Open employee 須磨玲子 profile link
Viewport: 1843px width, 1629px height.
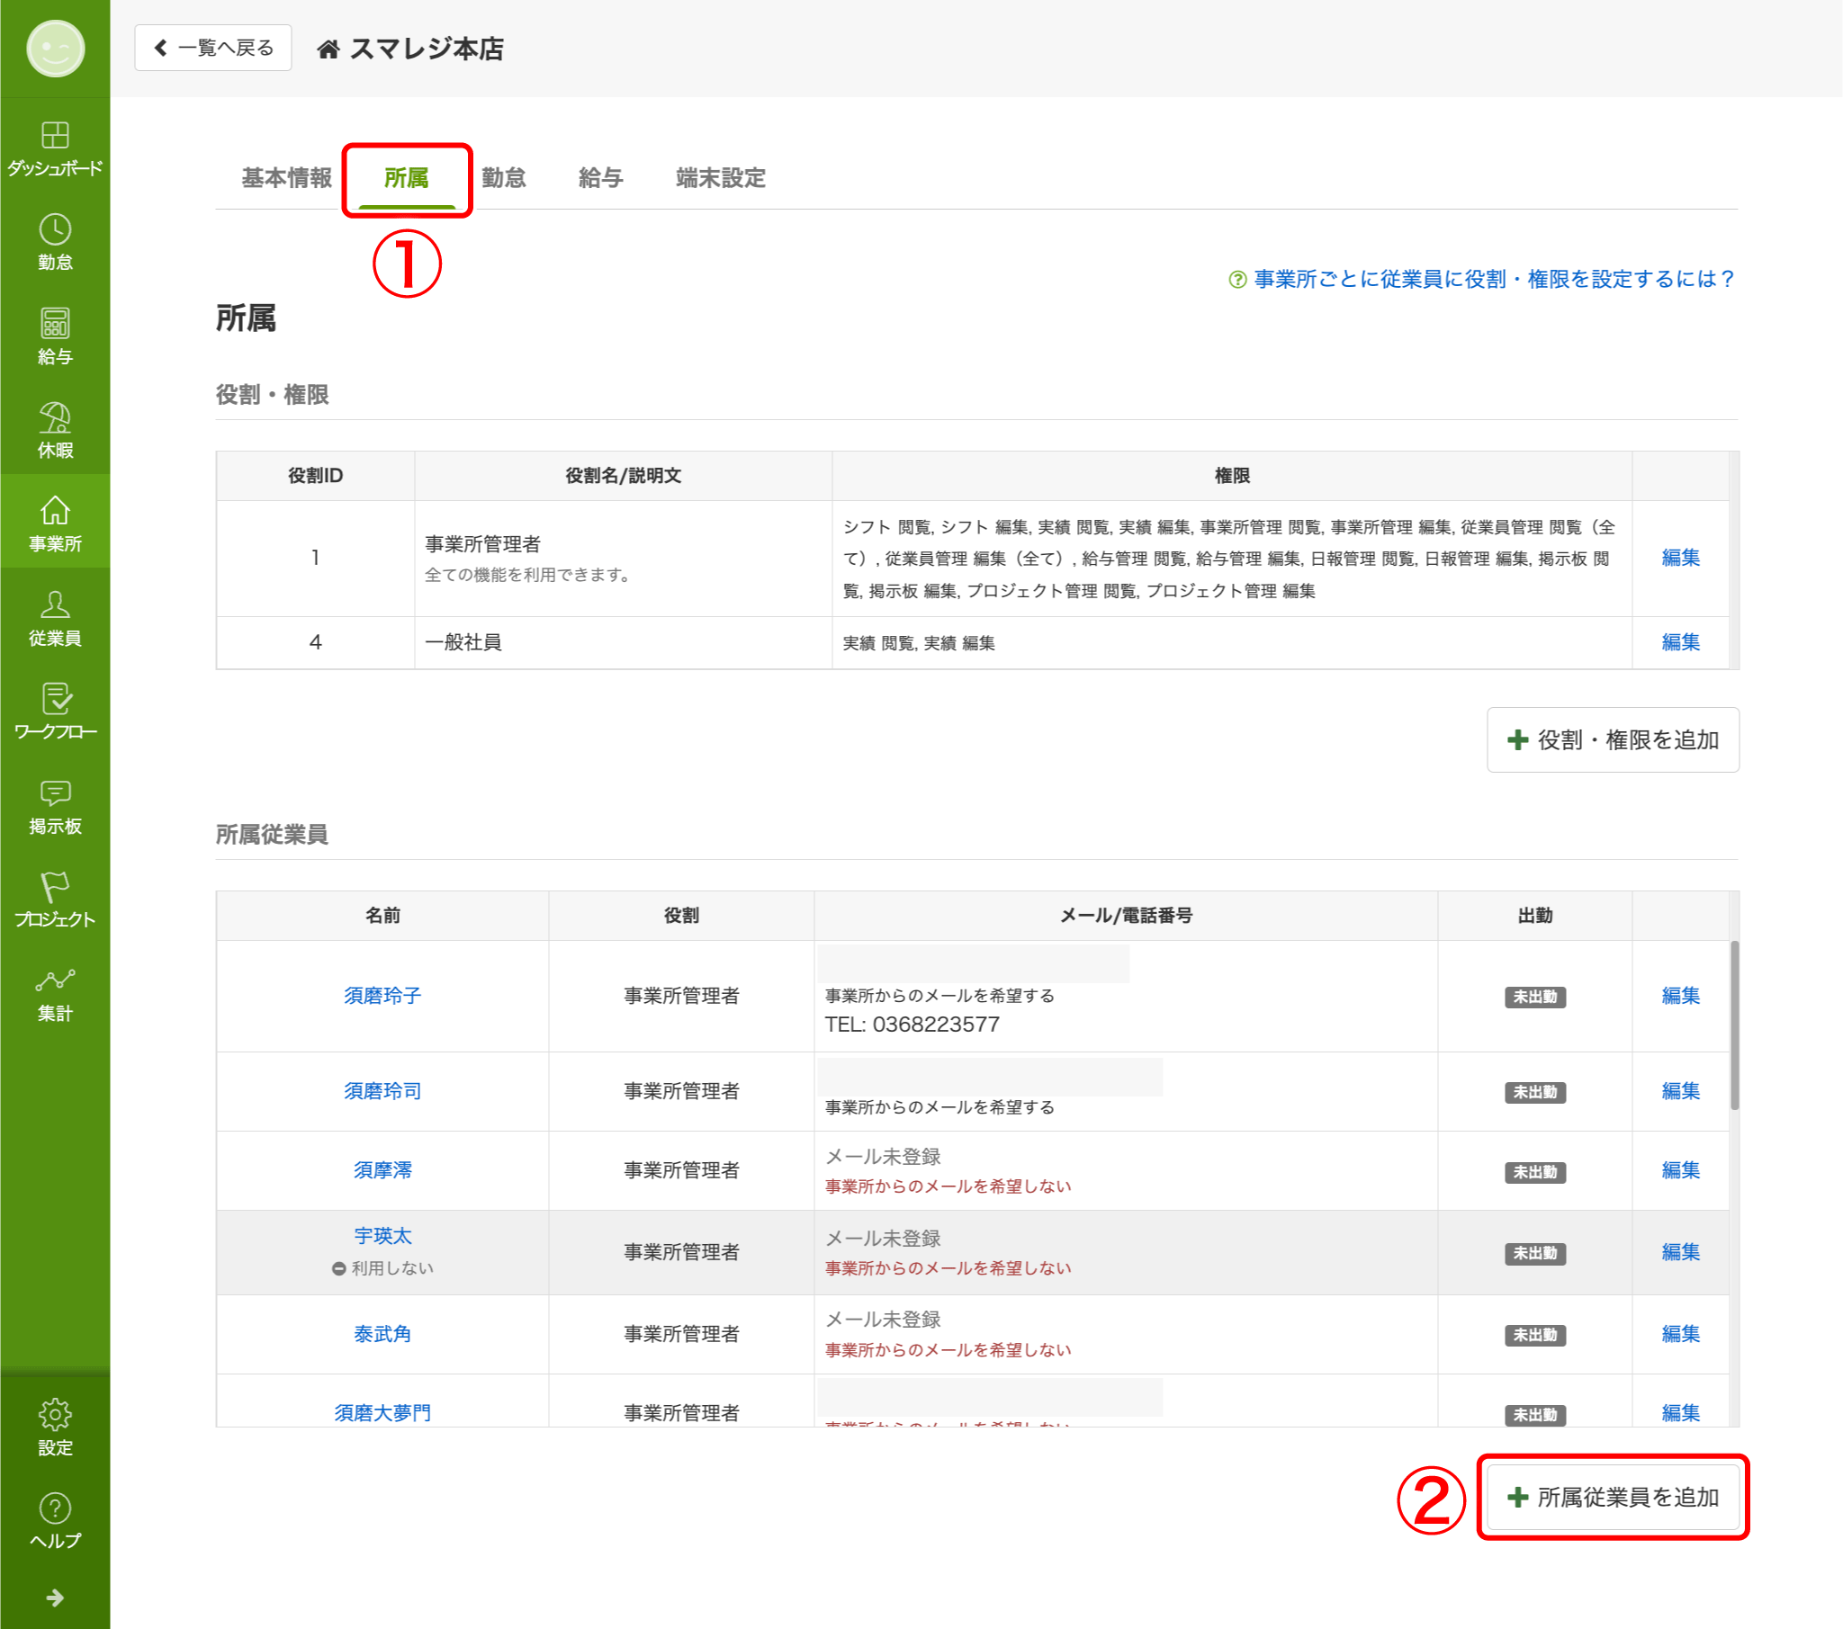tap(382, 995)
